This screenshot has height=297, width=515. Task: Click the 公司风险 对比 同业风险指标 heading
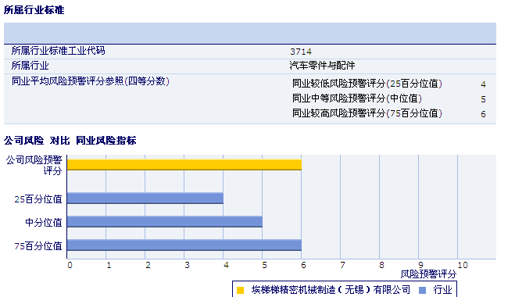tap(70, 141)
